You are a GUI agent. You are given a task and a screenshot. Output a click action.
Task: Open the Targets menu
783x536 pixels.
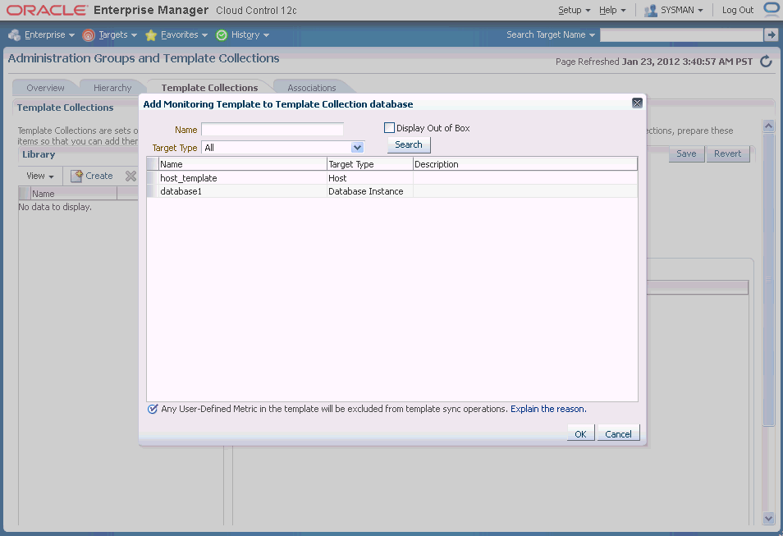coord(118,35)
